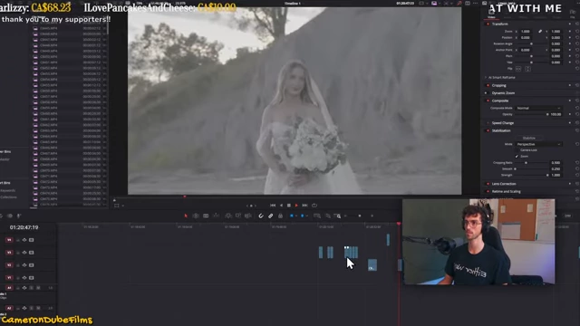Check the Camera Lock checkbox
Viewport: 580px width, 326px height.
click(517, 150)
